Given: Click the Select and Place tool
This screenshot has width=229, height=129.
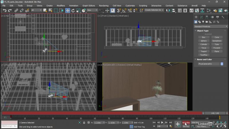Looking at the screenshot, I should click(84, 10).
